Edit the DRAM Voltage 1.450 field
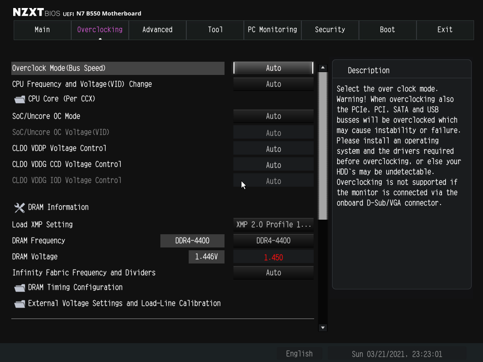 pyautogui.click(x=274, y=257)
